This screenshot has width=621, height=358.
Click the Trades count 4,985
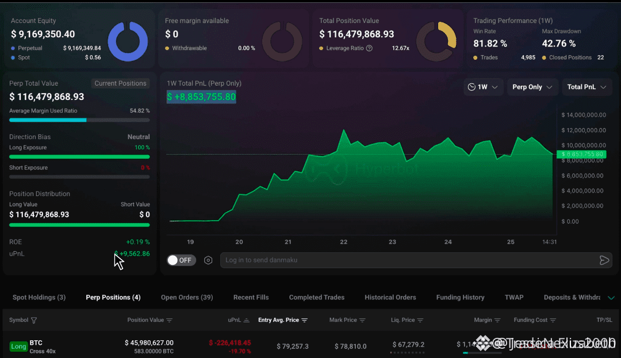[528, 58]
